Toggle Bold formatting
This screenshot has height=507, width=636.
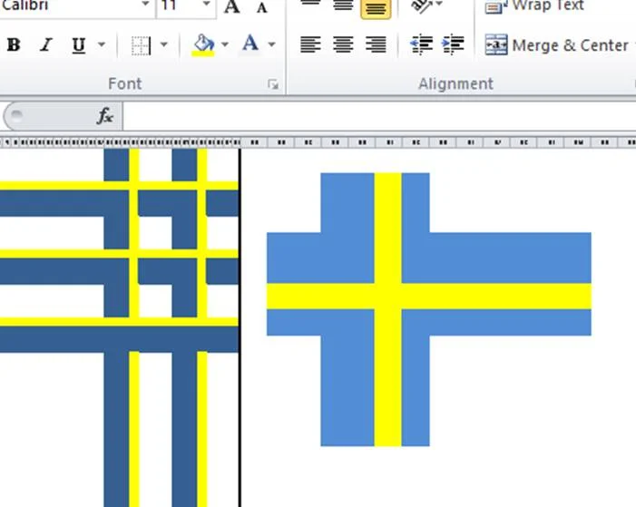14,44
